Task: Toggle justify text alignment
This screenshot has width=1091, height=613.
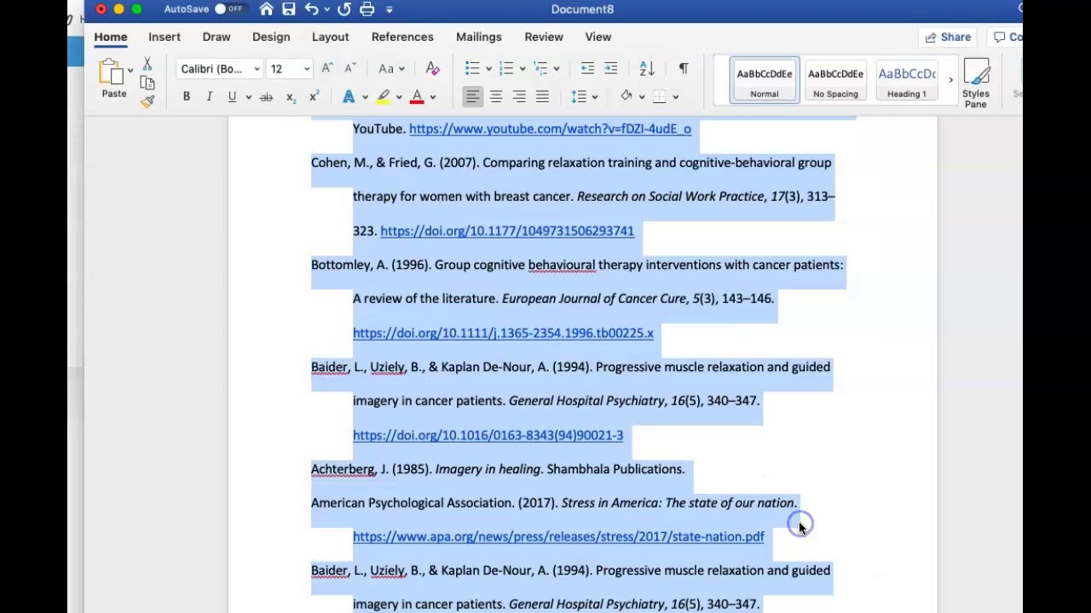Action: pos(542,97)
